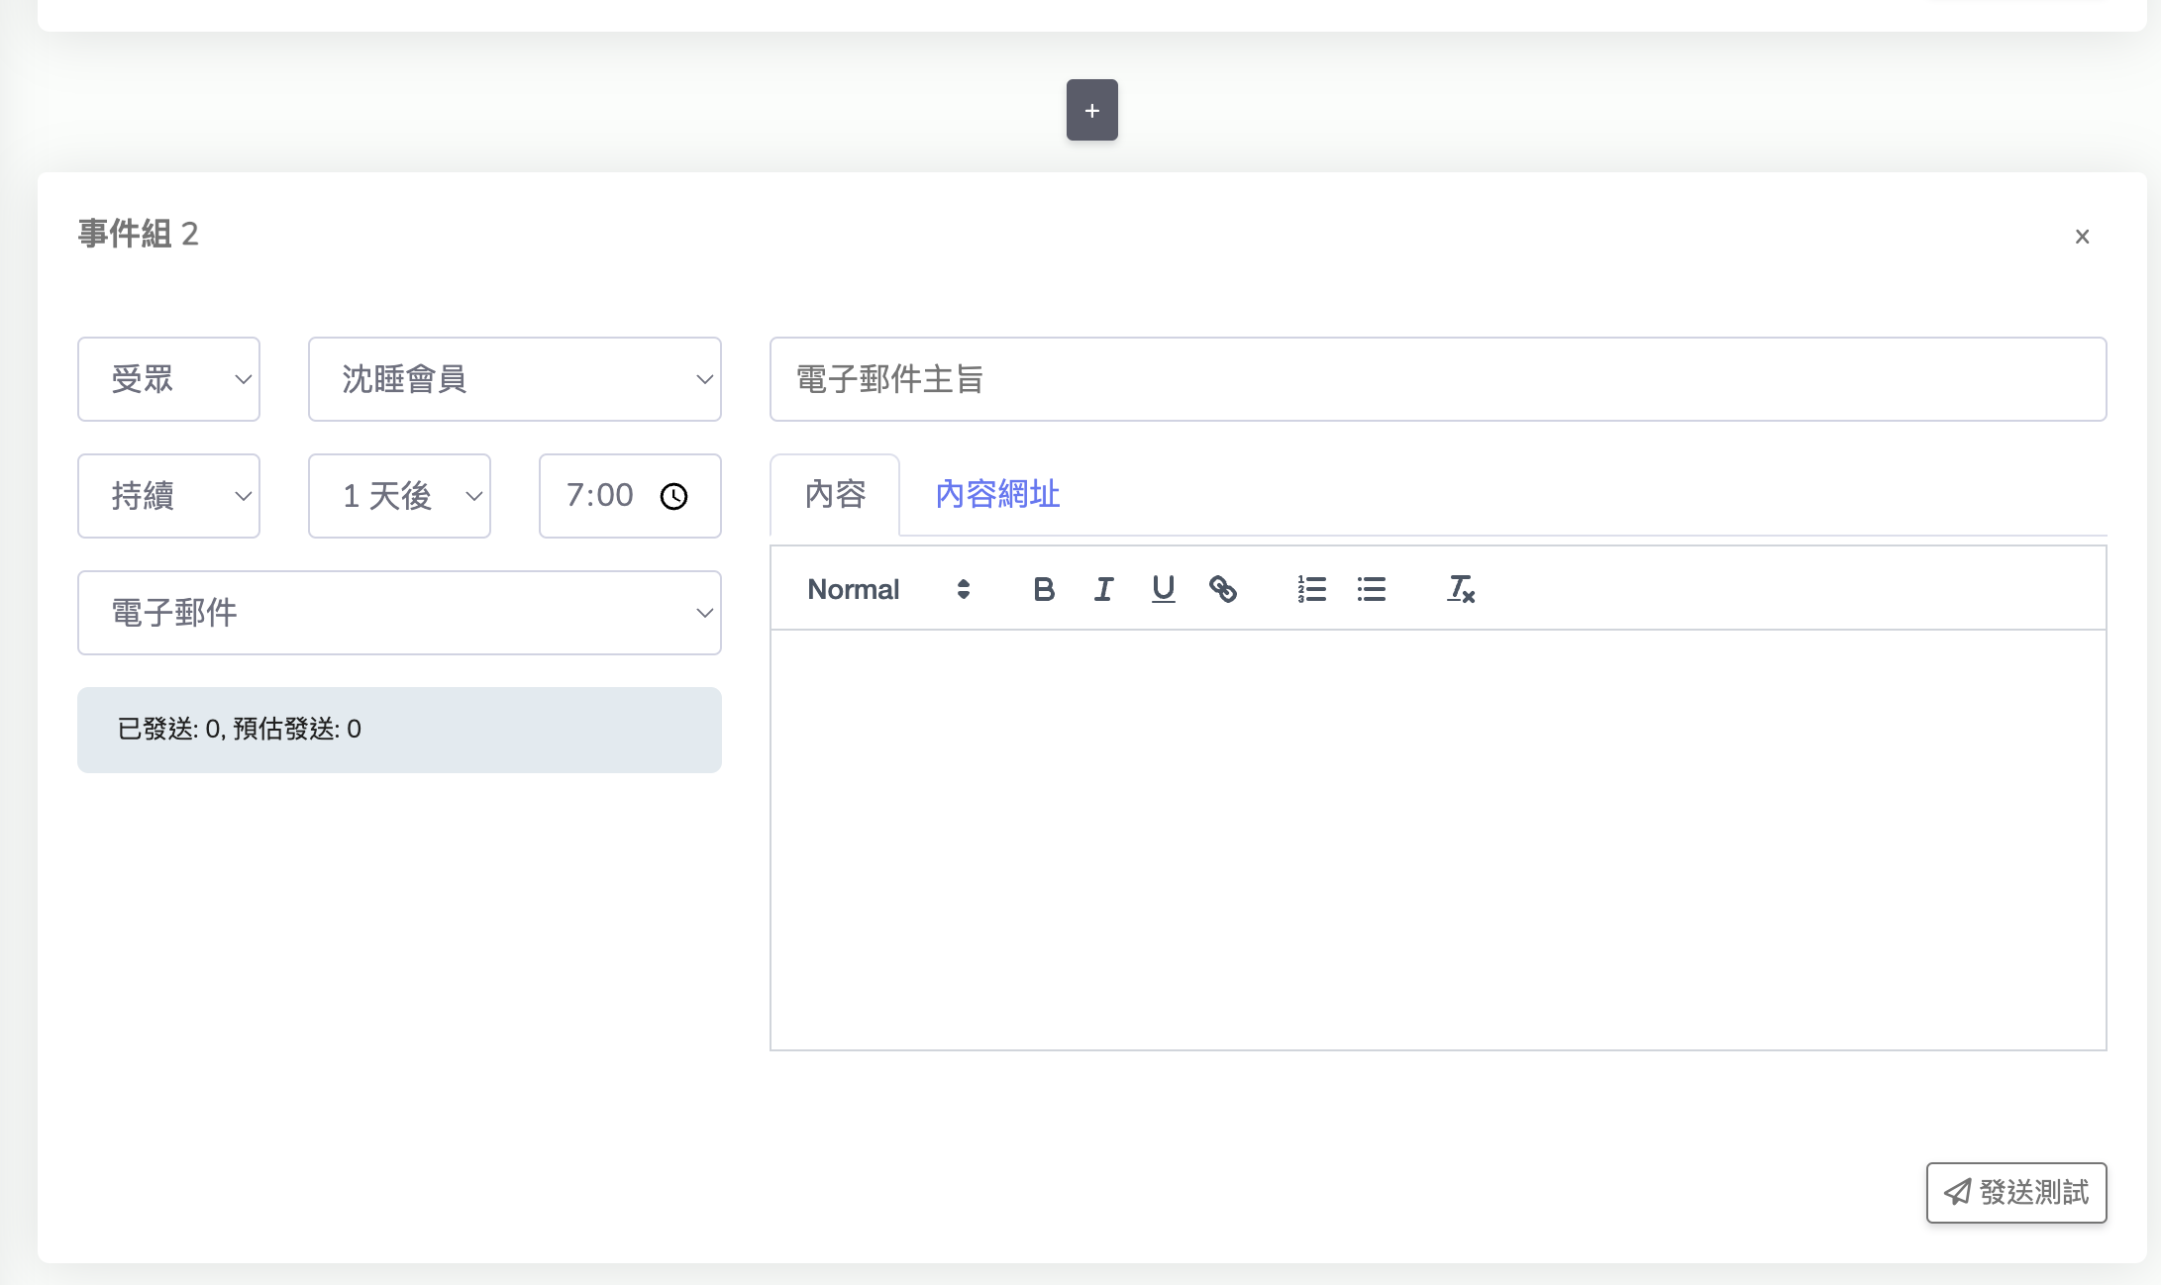Screen dimensions: 2161x1285
Task: Click the clock icon in time field
Action: [x=674, y=496]
